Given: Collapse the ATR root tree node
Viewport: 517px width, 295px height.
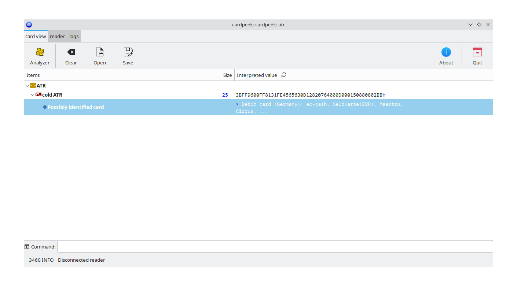Looking at the screenshot, I should point(27,86).
